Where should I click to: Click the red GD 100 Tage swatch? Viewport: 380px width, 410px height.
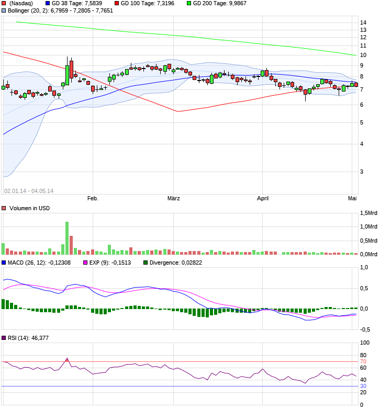pos(117,3)
